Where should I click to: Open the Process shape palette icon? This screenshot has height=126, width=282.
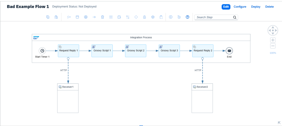click(x=77, y=17)
